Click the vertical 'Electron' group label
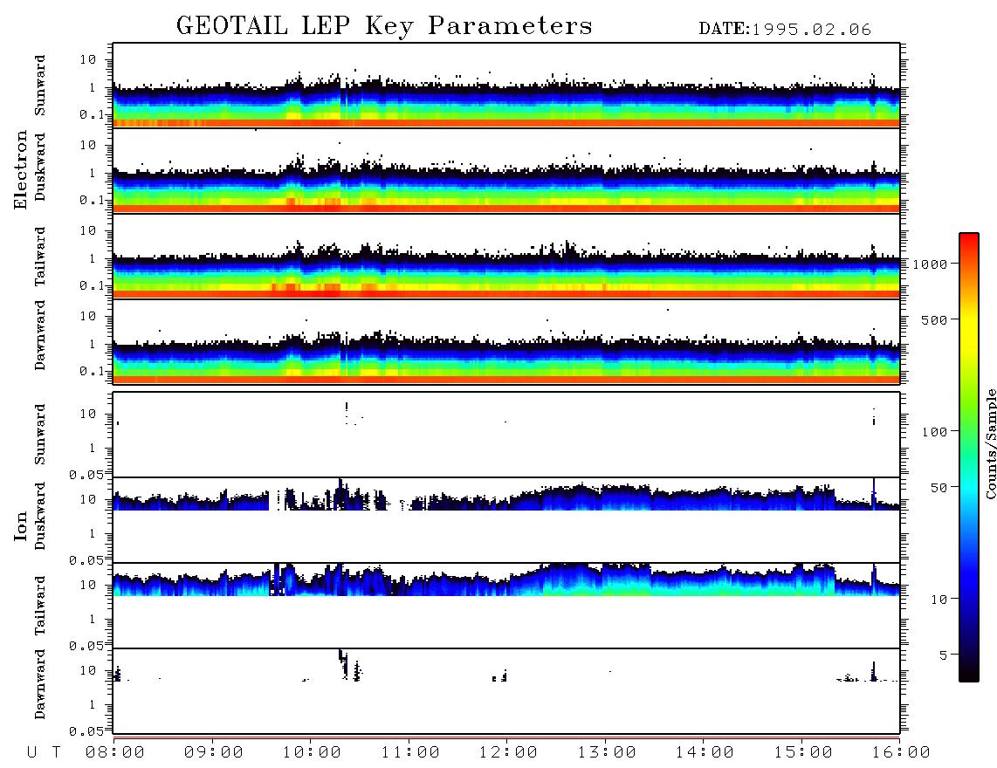This screenshot has height=768, width=997. point(20,169)
